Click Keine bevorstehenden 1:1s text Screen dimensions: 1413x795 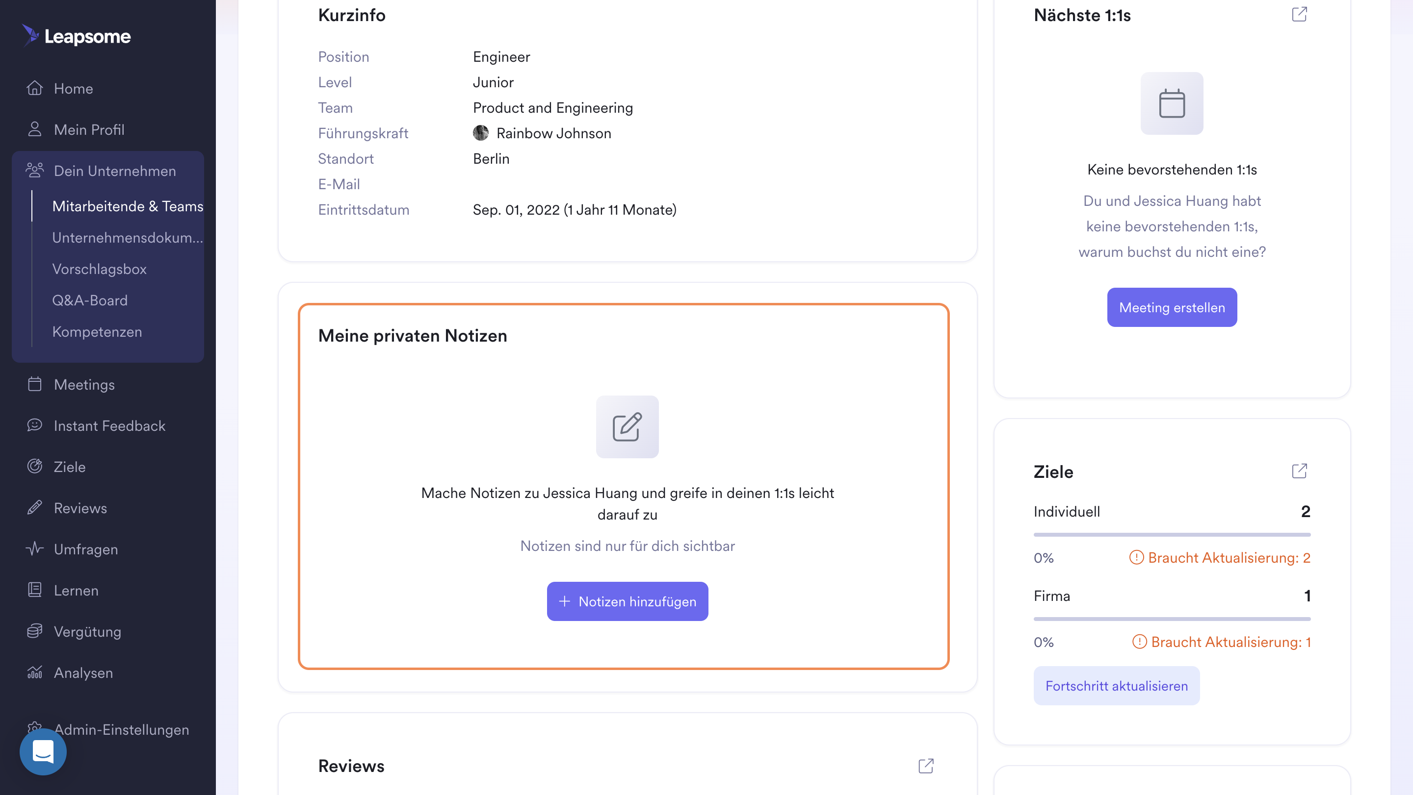click(1172, 169)
